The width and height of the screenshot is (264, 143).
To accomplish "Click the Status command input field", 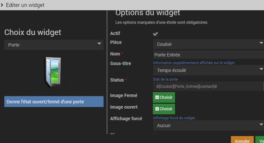I will (x=208, y=86).
